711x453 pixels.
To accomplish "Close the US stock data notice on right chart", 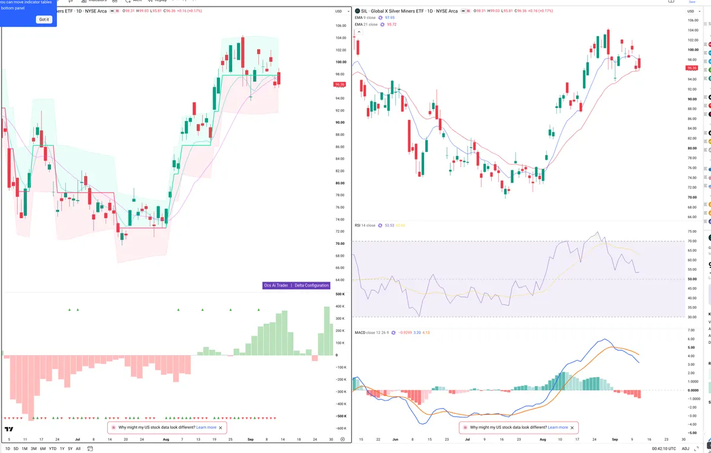I will (572, 428).
